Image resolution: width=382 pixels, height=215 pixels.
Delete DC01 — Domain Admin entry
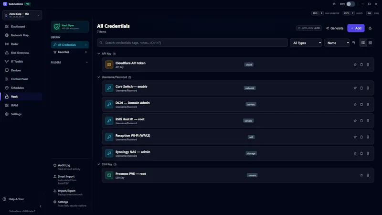368,104
